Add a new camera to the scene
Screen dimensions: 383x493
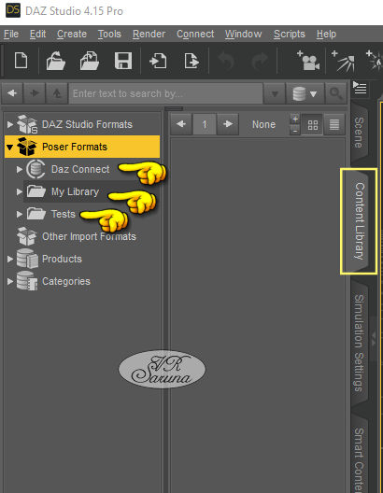[308, 61]
